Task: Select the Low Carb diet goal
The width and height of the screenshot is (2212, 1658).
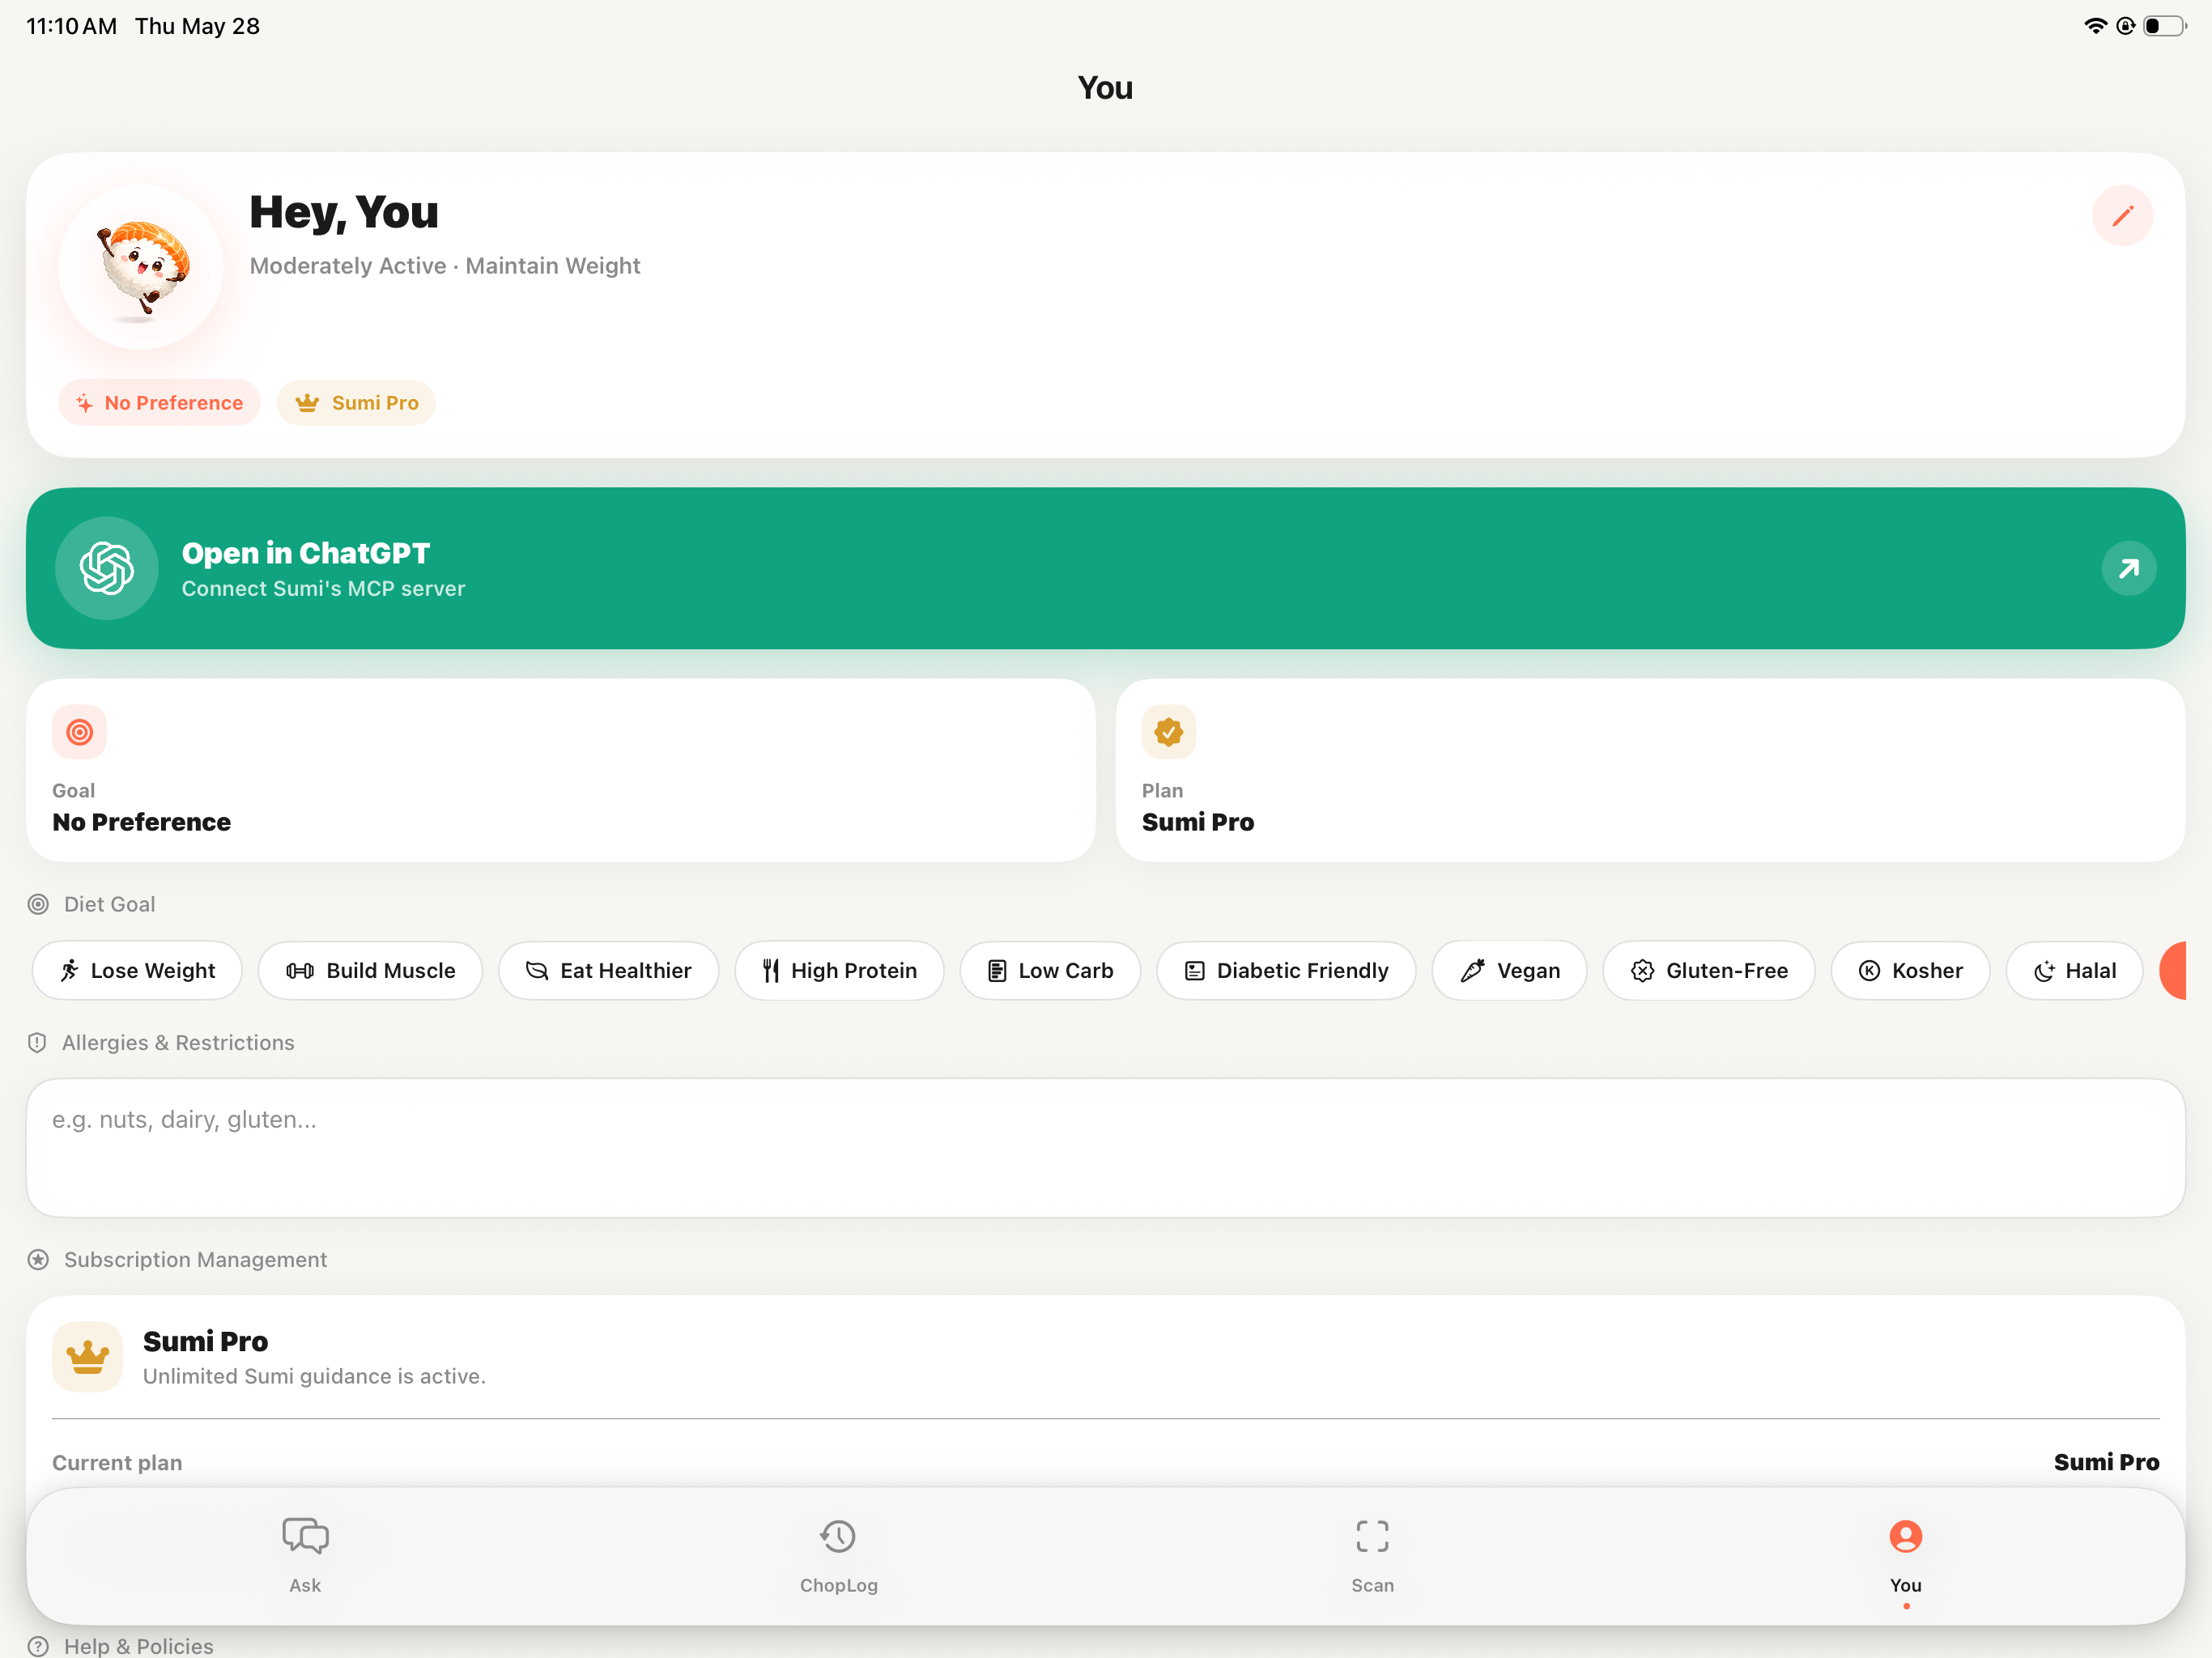Action: point(1050,970)
